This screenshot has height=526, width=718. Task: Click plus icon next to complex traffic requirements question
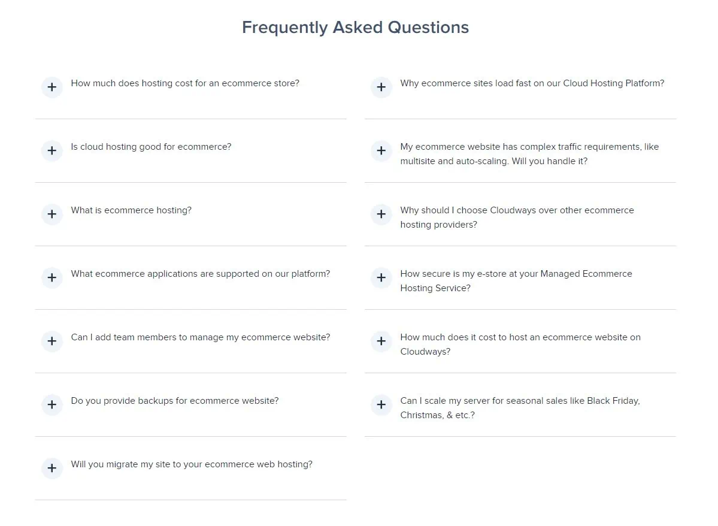(x=381, y=150)
